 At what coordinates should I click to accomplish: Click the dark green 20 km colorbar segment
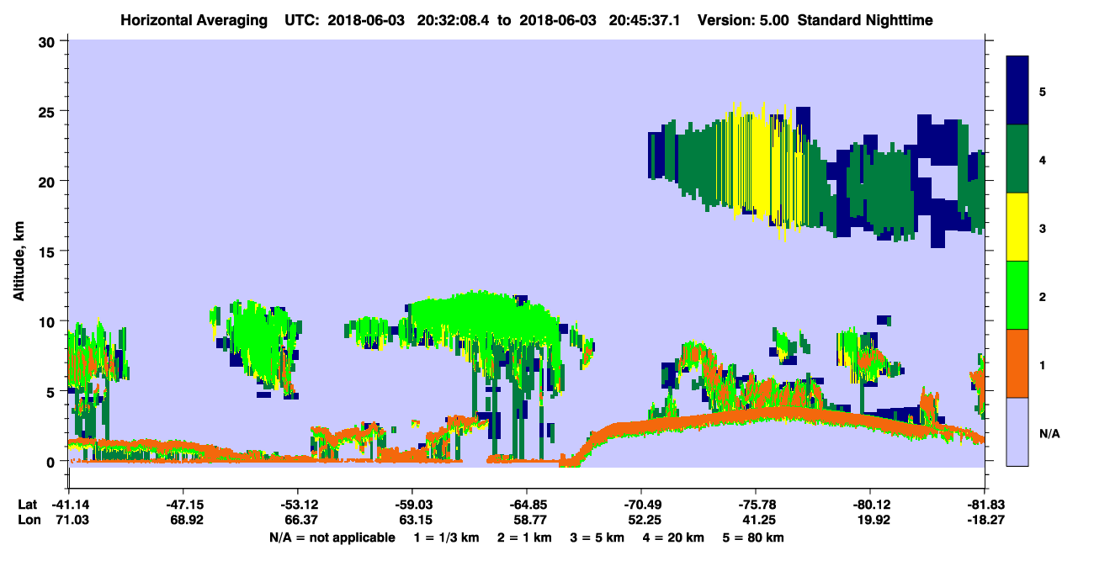pyautogui.click(x=1017, y=159)
